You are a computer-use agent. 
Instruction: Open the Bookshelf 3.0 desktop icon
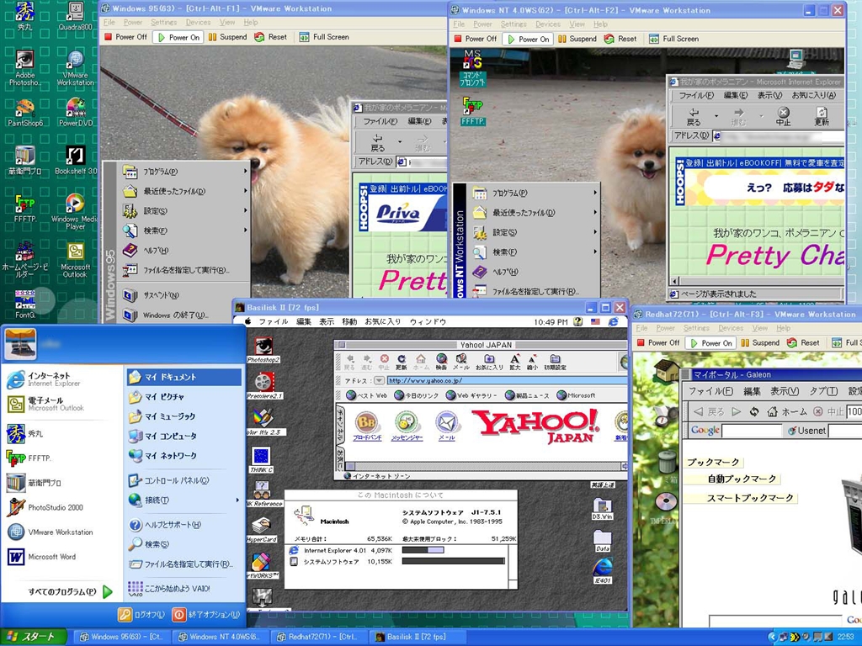pyautogui.click(x=75, y=161)
